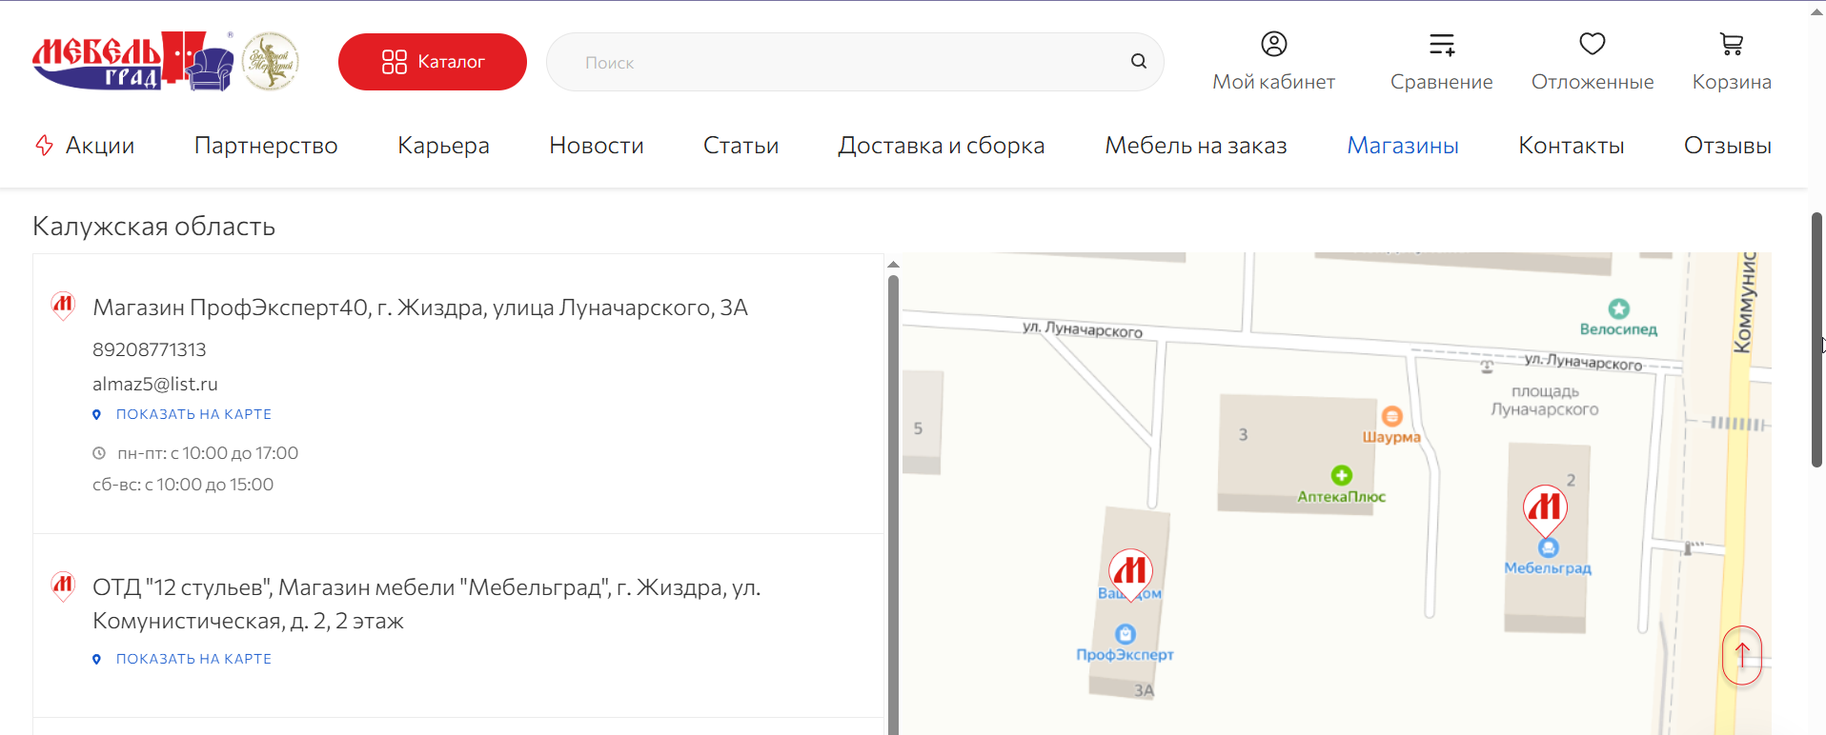The width and height of the screenshot is (1826, 735).
Task: Click phone number 89208771313
Action: point(150,349)
